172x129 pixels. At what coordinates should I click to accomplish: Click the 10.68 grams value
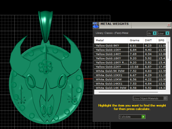click(x=134, y=67)
